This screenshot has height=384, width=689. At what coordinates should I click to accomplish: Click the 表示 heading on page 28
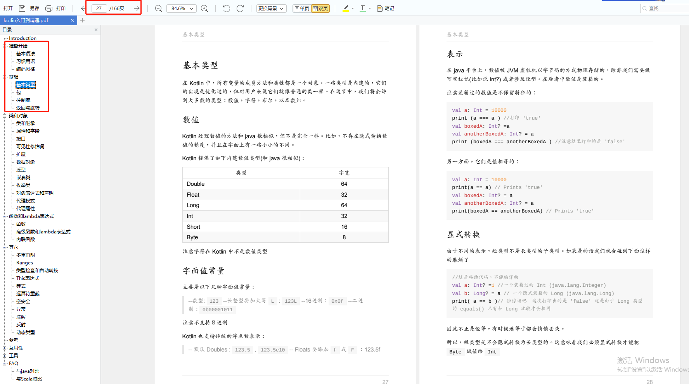[455, 54]
